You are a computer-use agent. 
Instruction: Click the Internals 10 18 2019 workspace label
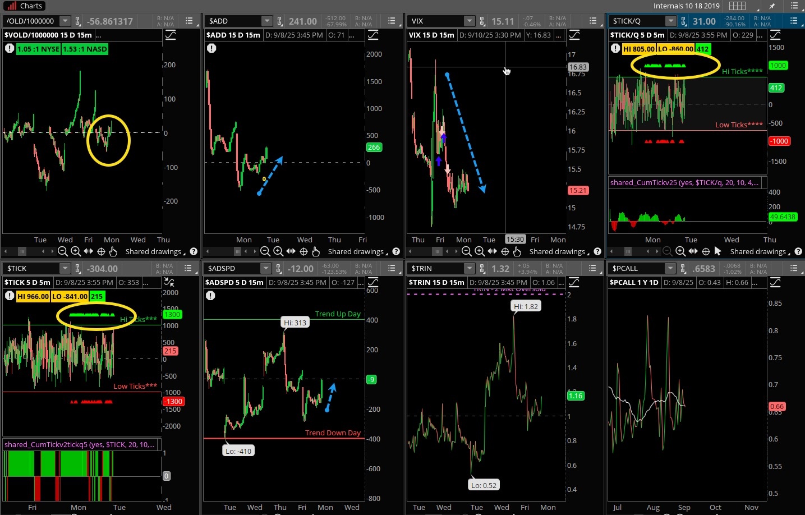(x=686, y=6)
